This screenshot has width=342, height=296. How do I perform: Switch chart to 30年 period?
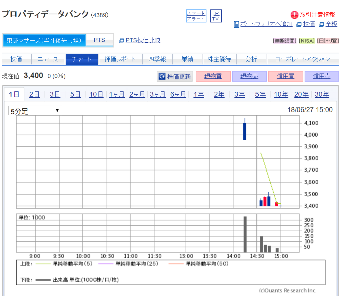(322, 94)
